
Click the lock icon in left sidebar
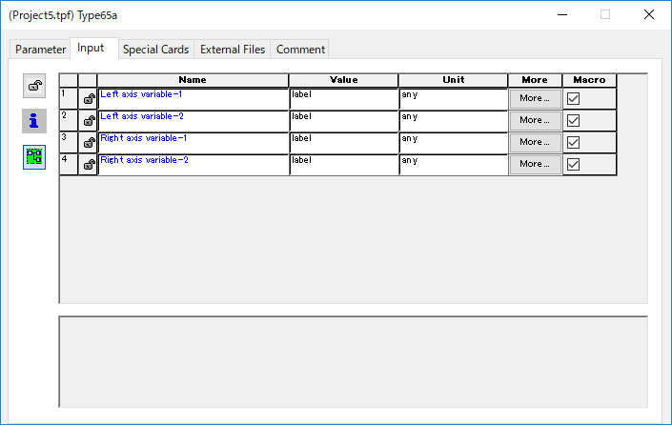coord(34,87)
